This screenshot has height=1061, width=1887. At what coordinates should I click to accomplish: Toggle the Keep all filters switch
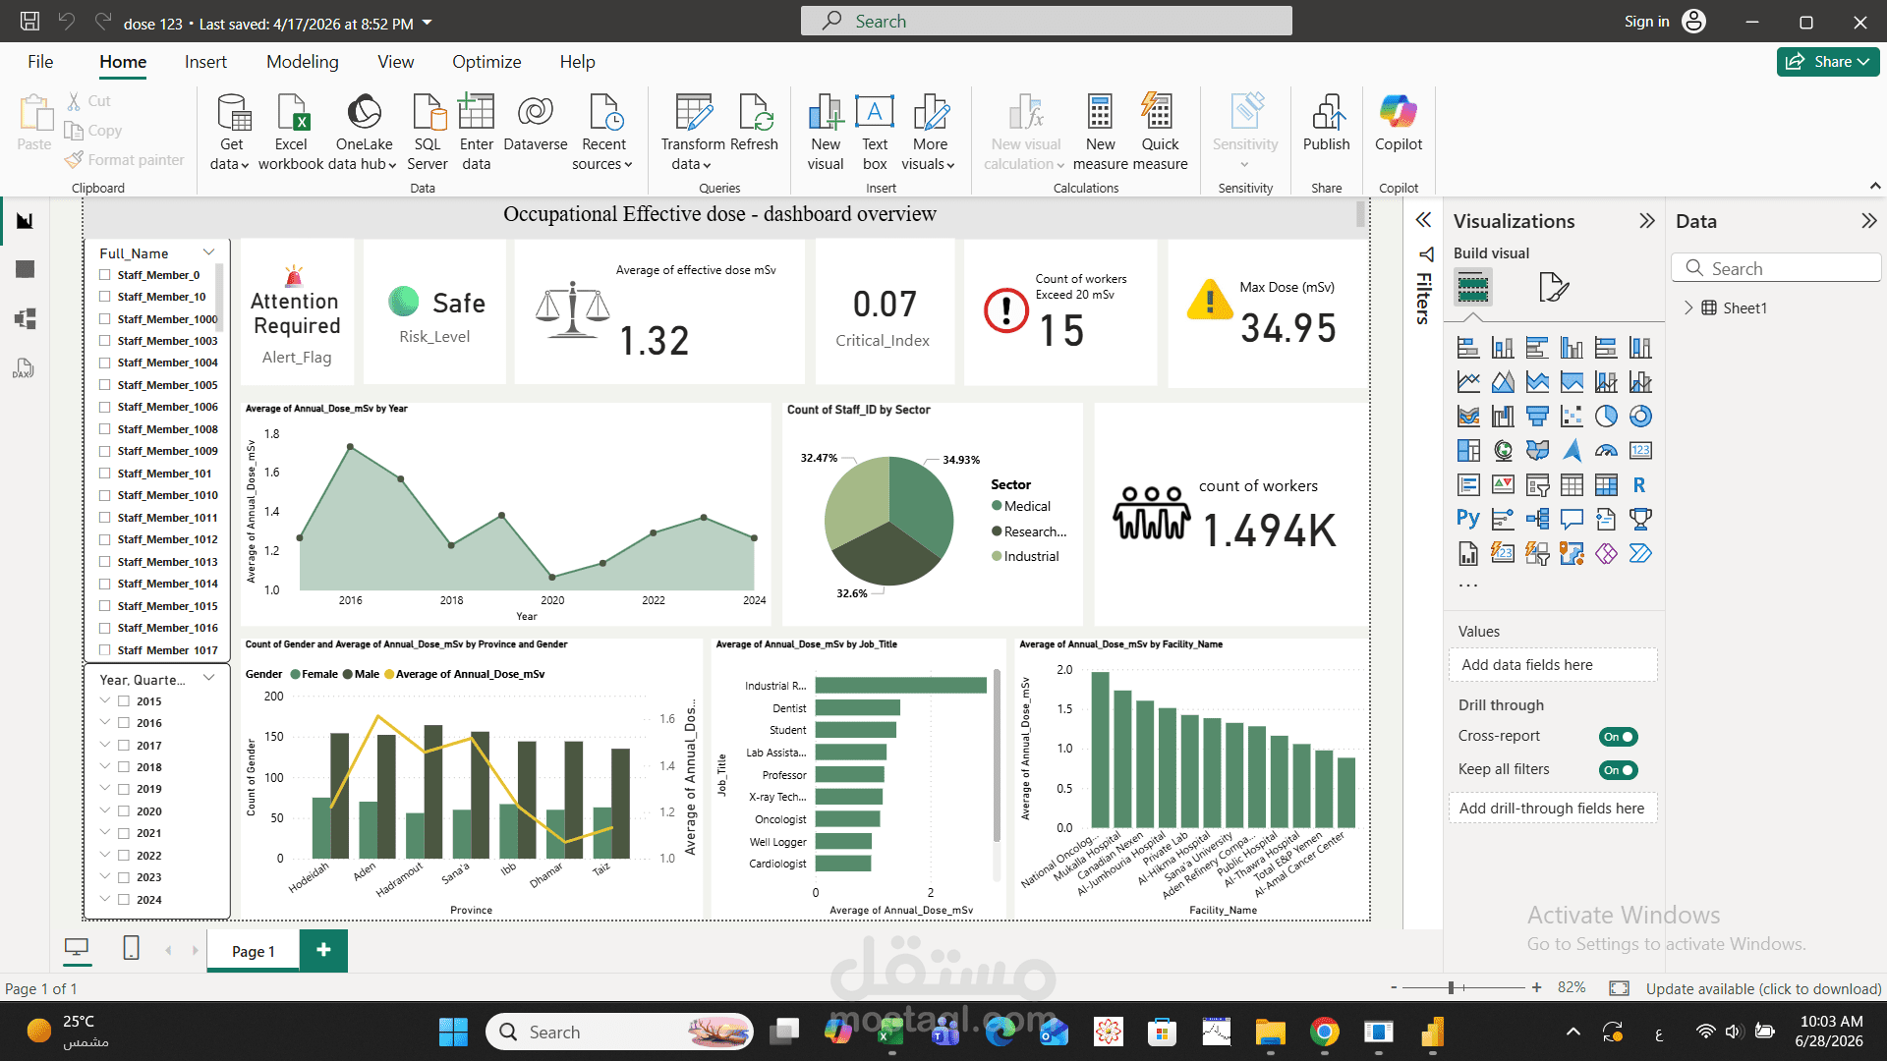[1618, 770]
